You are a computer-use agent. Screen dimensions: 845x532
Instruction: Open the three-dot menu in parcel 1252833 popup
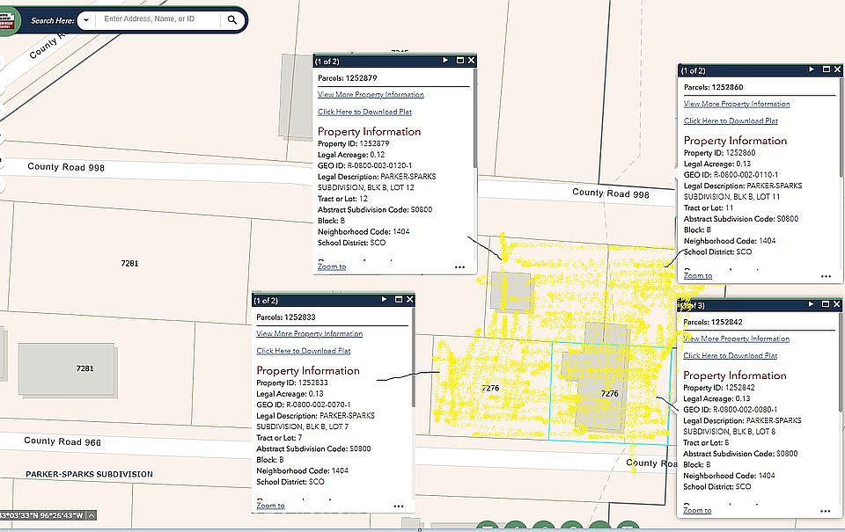(398, 506)
